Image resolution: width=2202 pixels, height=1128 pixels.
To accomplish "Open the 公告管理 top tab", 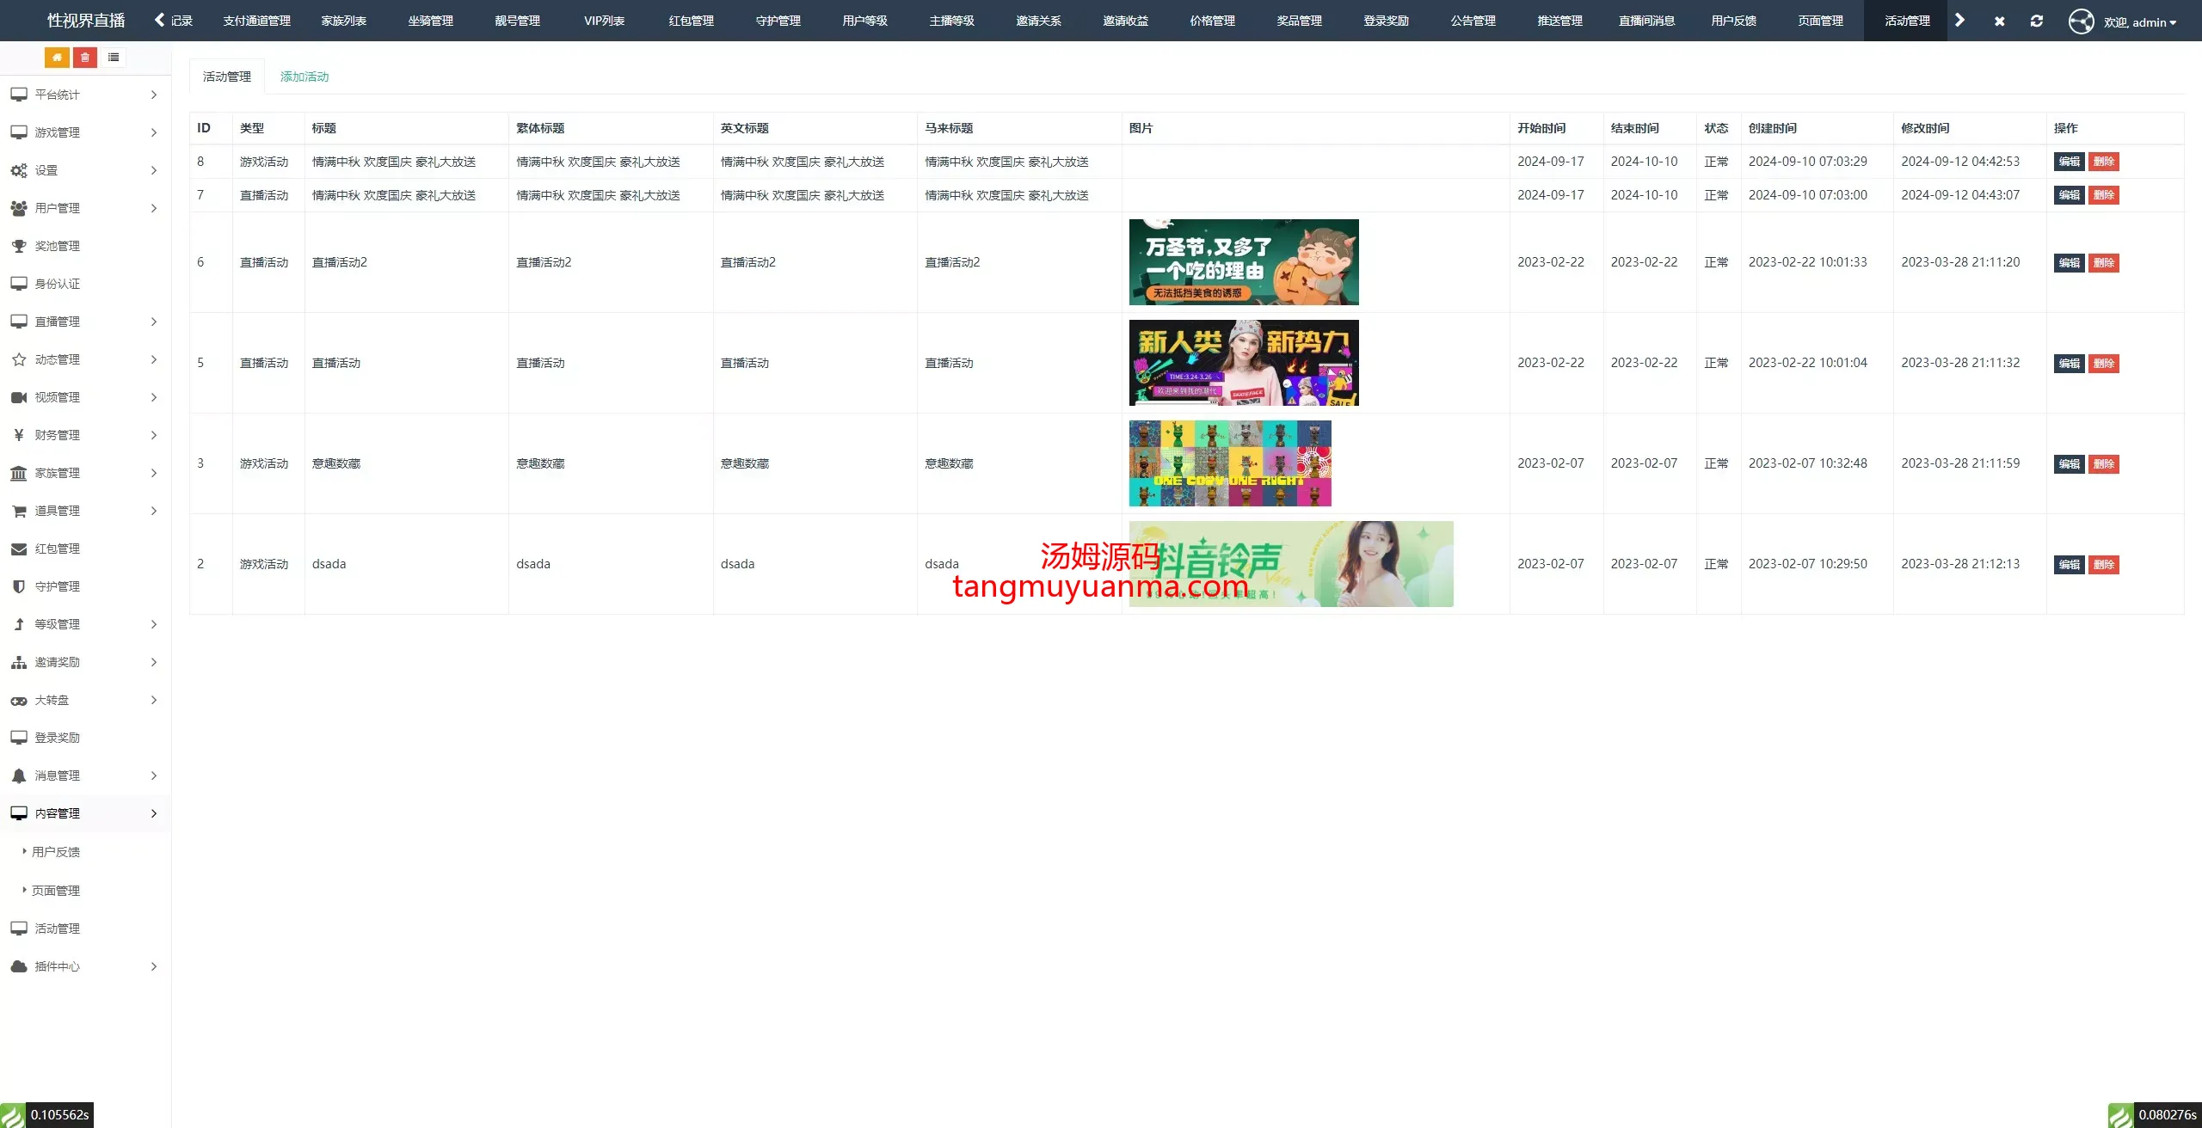I will tap(1473, 21).
